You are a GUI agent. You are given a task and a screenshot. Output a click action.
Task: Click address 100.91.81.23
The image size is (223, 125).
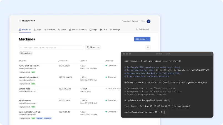coord(64,66)
